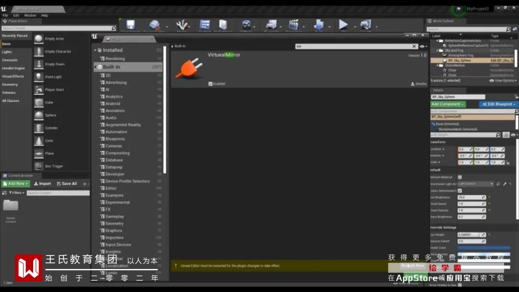This screenshot has height=292, width=519.
Task: Click the Sun Brightness value field
Action: coord(471,197)
